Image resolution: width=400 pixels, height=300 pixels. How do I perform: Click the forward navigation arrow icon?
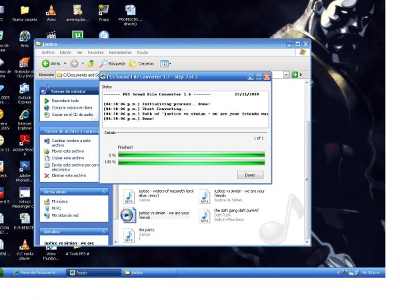[74, 63]
